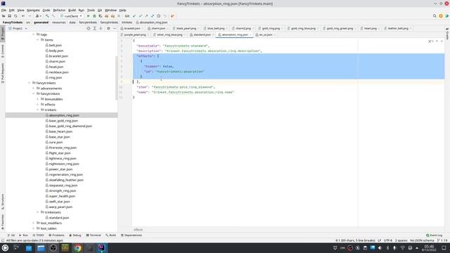Open Project panel settings gear
450x253 pixels.
(108, 28)
